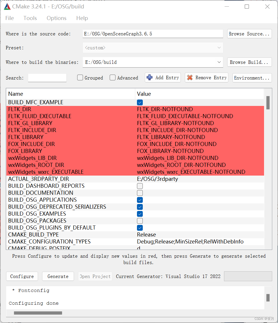Click the Search input field
278x323 pixels.
click(47, 78)
